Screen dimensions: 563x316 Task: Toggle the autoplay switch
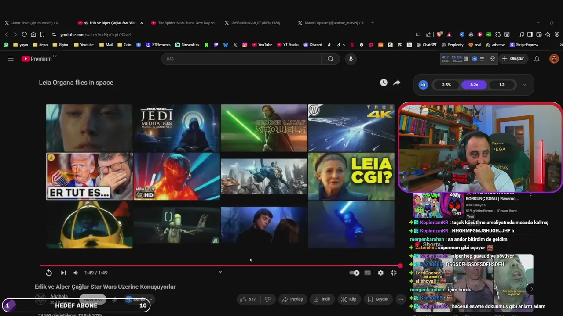(354, 273)
